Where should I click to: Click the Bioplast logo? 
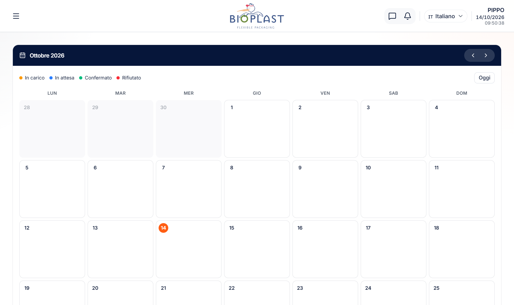tap(257, 16)
